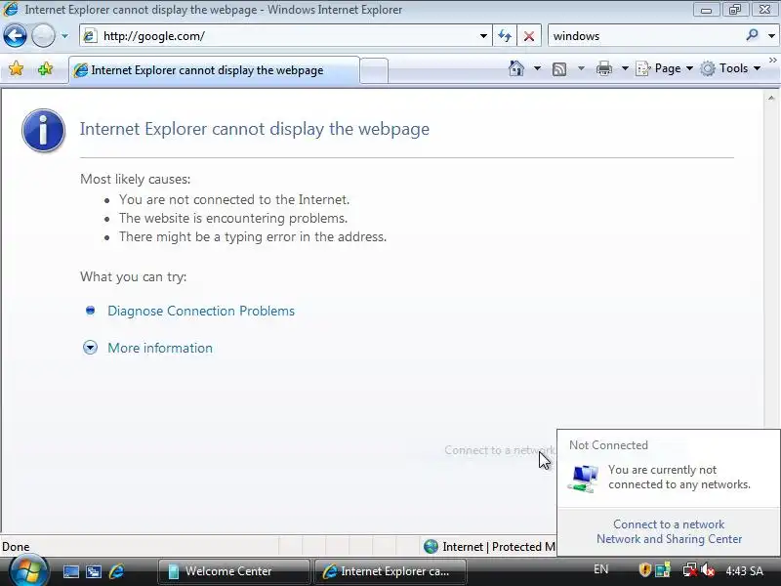Expand the address bar history dropdown
Image resolution: width=781 pixels, height=586 pixels.
coord(483,36)
